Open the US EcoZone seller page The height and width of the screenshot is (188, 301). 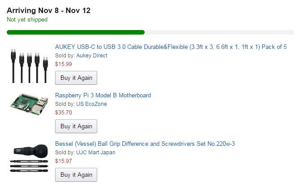point(91,104)
